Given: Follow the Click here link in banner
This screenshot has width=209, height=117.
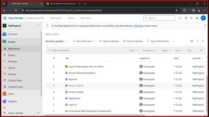Looking at the screenshot, I should pyautogui.click(x=138, y=26).
